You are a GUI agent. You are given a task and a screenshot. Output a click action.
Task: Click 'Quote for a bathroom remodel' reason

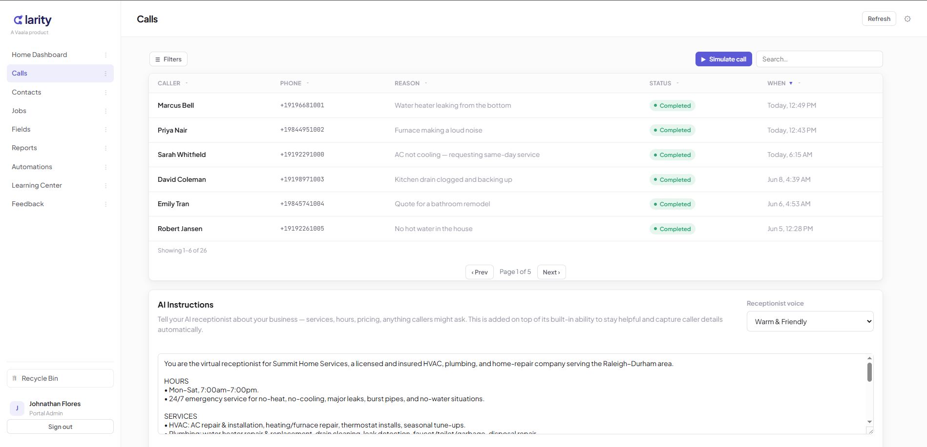pos(442,204)
